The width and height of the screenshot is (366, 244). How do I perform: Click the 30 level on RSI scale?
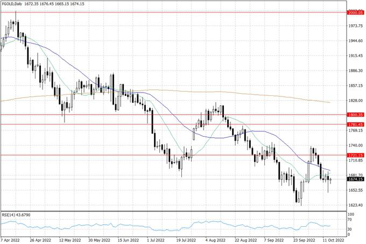(x=350, y=229)
